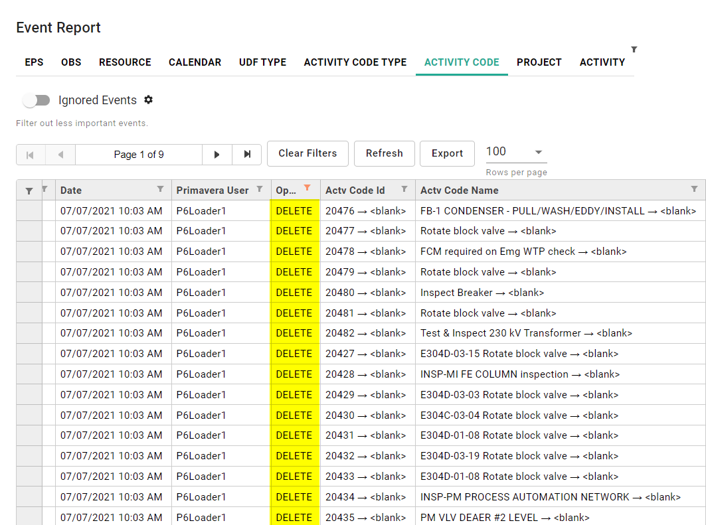
Task: Click the Export button
Action: tap(447, 153)
